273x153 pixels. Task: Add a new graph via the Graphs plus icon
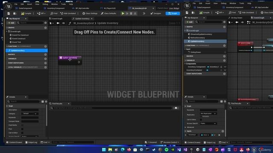(x=46, y=28)
